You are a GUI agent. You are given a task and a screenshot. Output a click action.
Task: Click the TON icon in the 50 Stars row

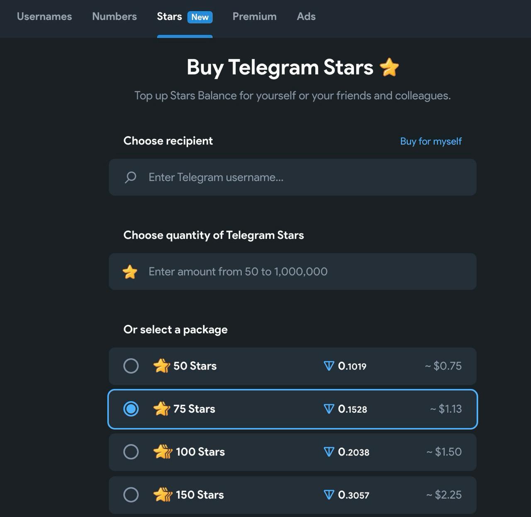coord(329,366)
